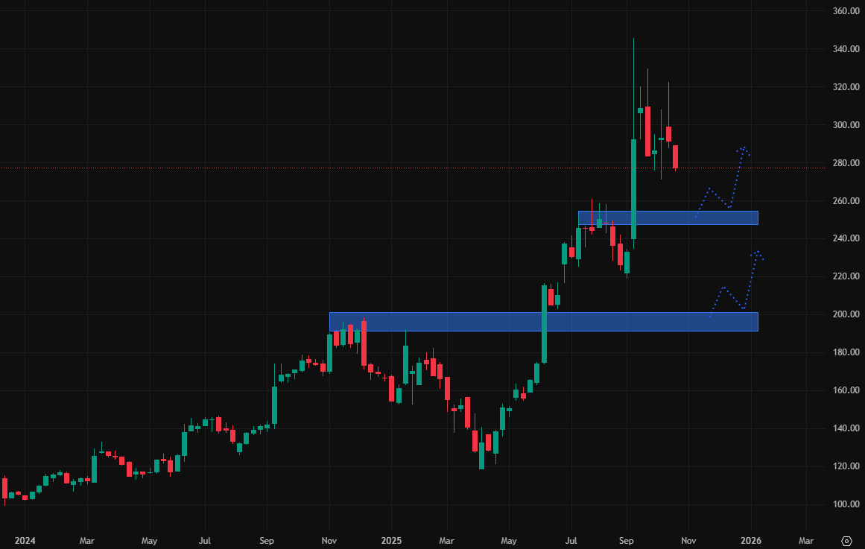Select the most recent red candle
865x549 pixels.
tap(676, 157)
